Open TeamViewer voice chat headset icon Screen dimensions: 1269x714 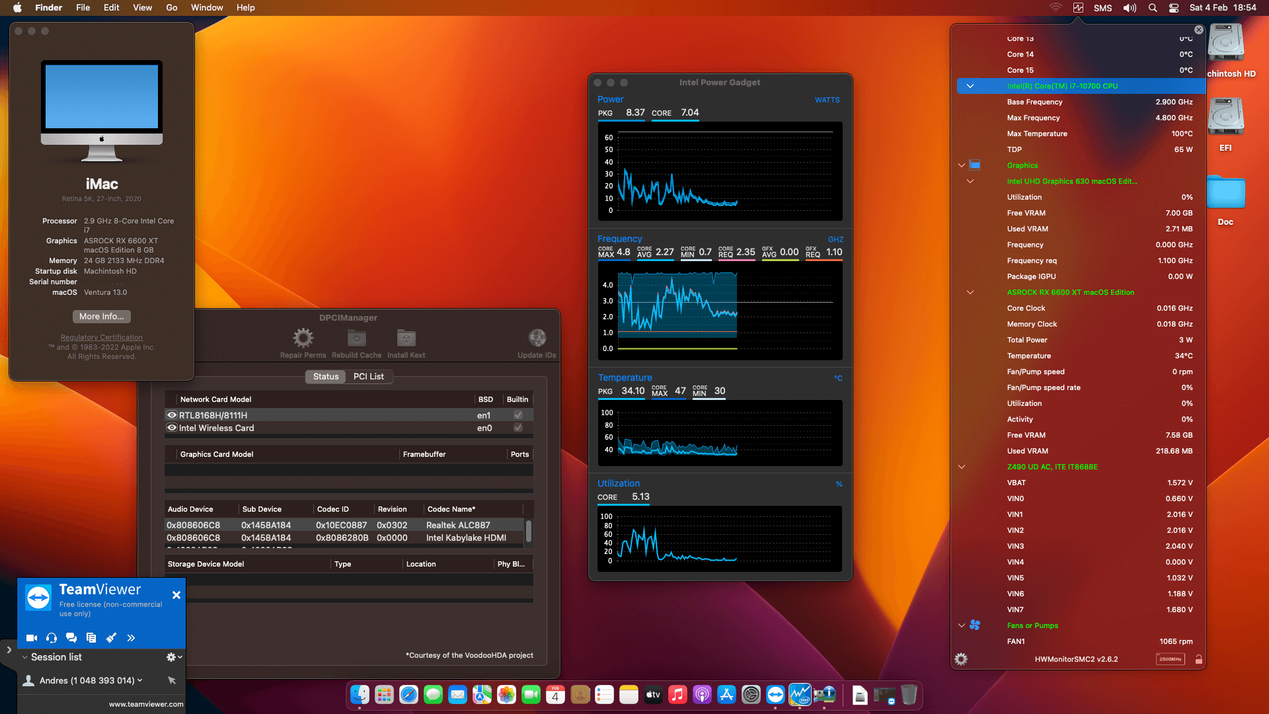(x=52, y=638)
